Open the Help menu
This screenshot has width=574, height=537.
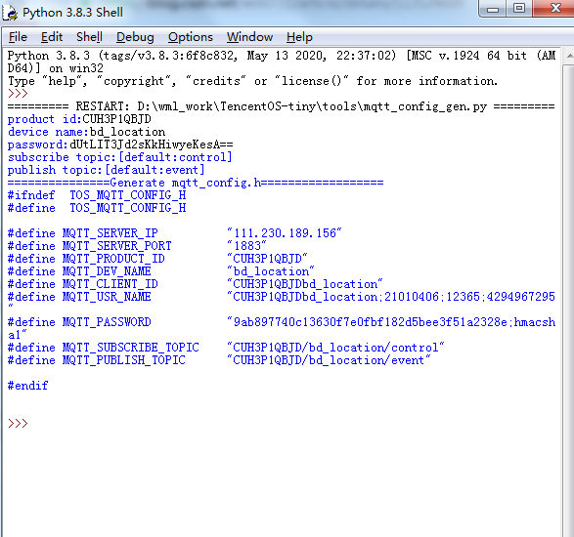(299, 37)
